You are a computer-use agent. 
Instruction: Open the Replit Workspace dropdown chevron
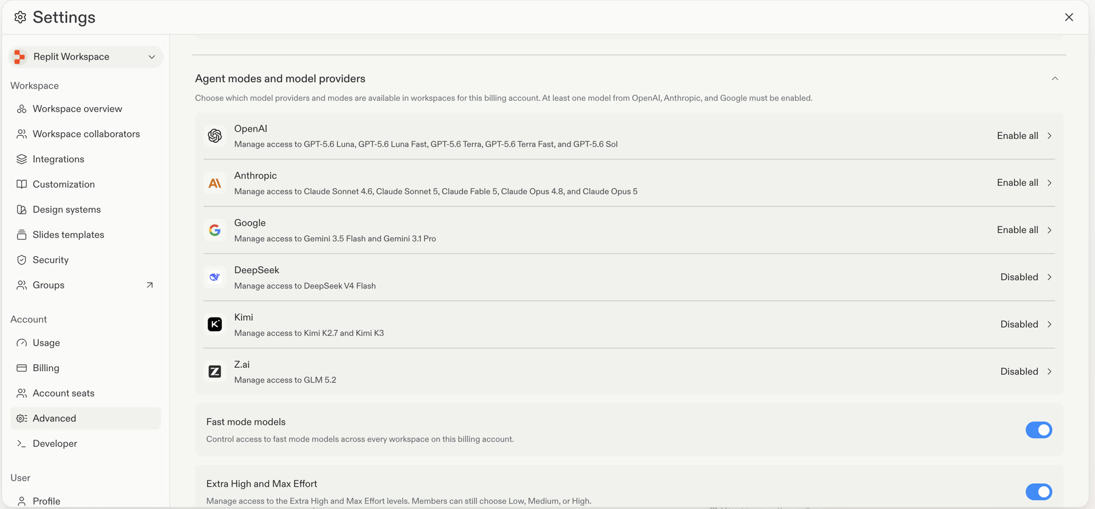pos(152,57)
